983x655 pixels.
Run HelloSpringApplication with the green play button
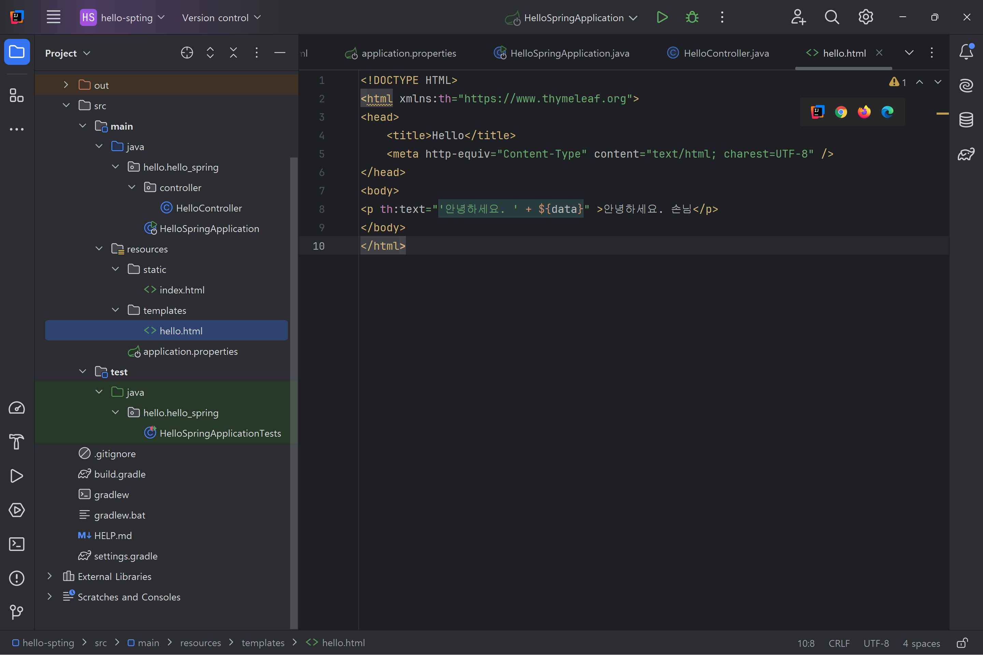(662, 17)
